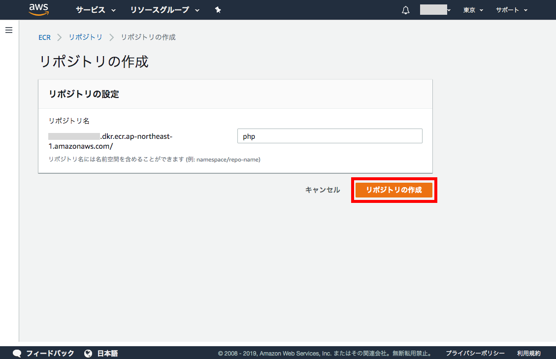Expand the リソースグループ menu
The height and width of the screenshot is (359, 556).
[165, 10]
